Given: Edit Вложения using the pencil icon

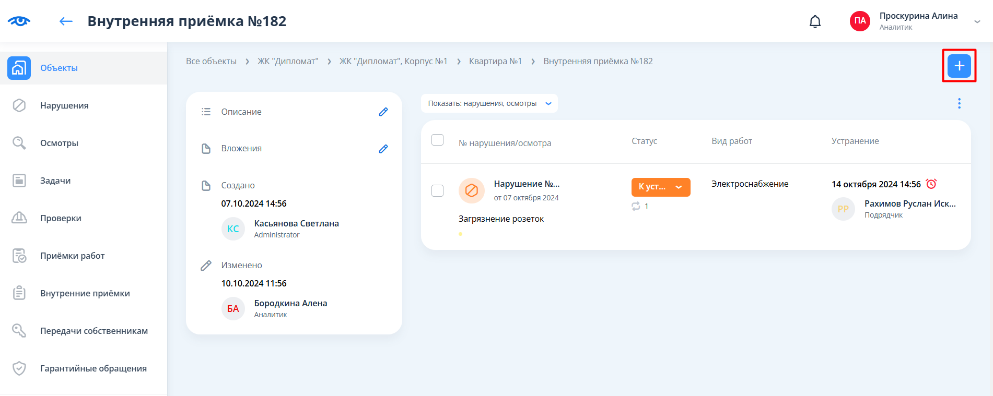Looking at the screenshot, I should [x=383, y=149].
